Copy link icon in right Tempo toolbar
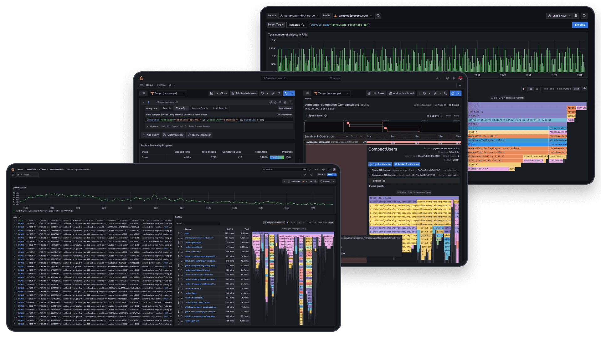 (x=435, y=93)
